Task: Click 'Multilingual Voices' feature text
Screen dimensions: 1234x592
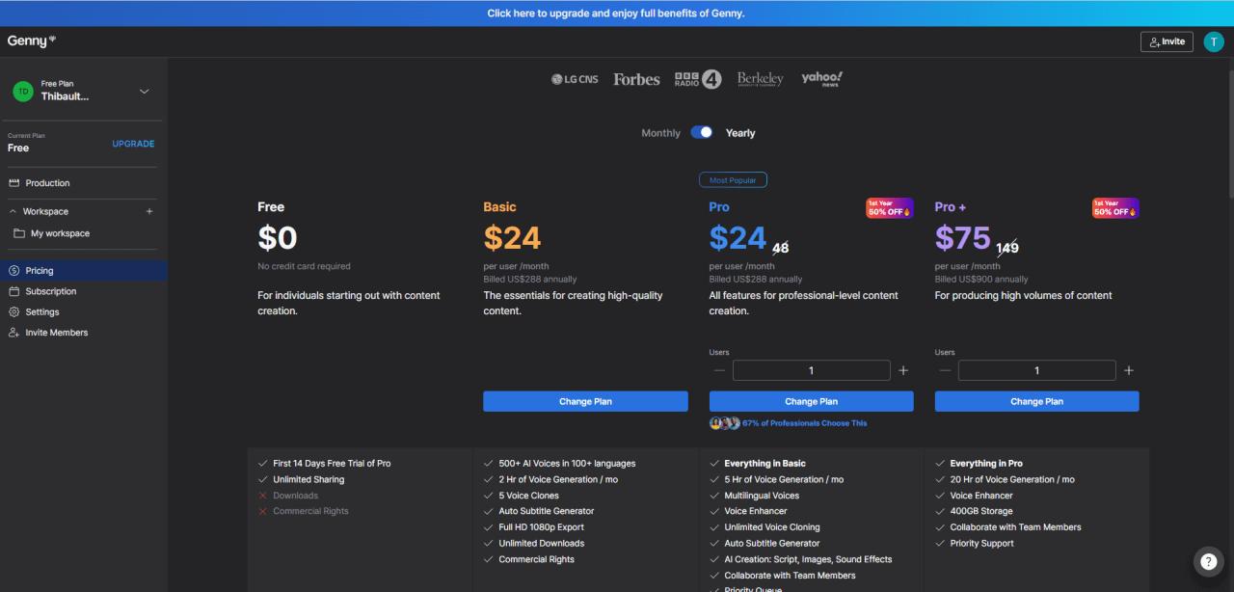Action: [762, 496]
